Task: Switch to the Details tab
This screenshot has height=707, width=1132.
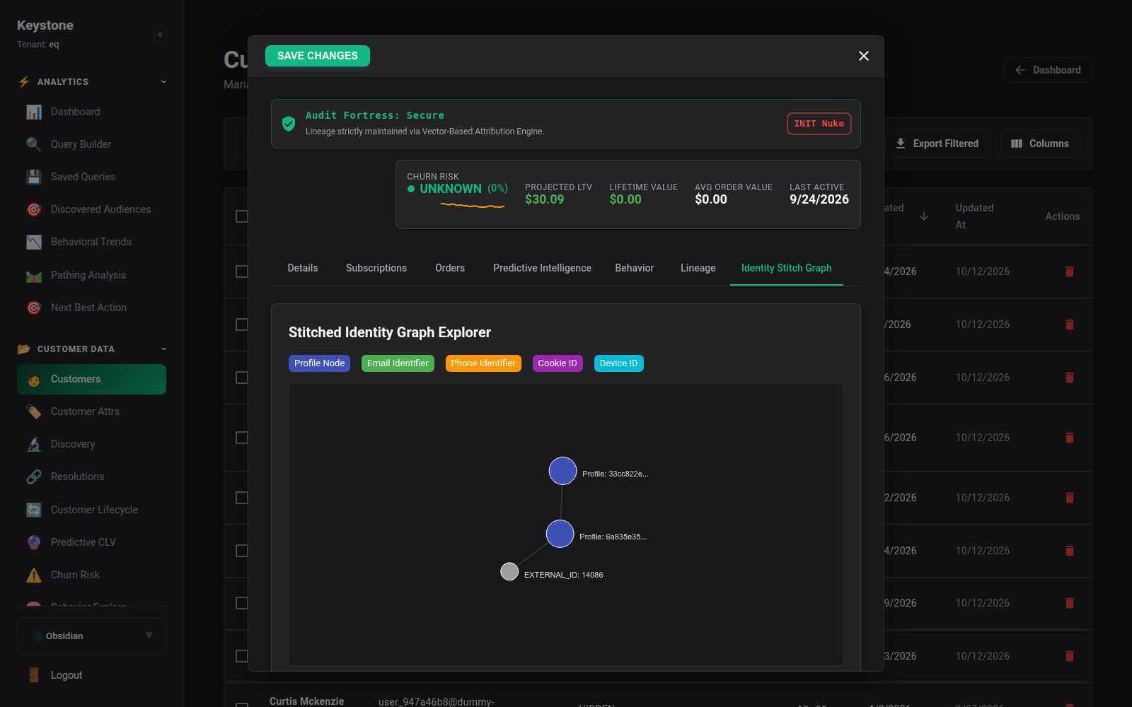Action: (303, 268)
